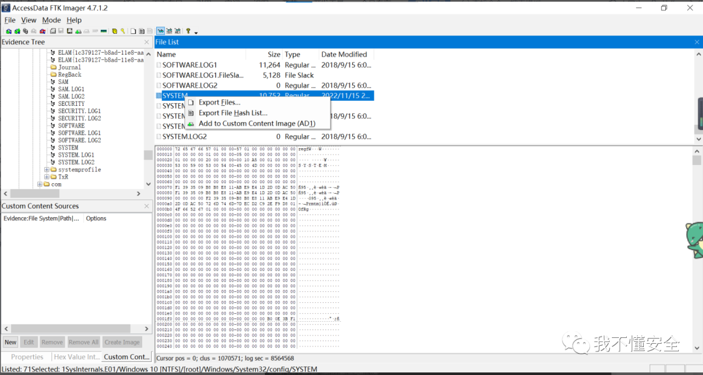This screenshot has height=375, width=703.
Task: Click the File List scrollbar down arrow
Action: [x=697, y=139]
